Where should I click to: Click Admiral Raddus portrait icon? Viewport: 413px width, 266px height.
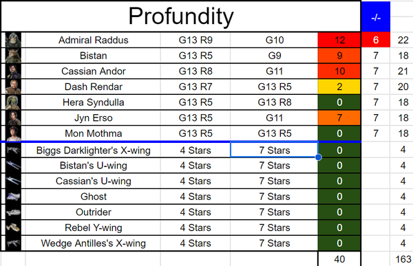(13, 40)
